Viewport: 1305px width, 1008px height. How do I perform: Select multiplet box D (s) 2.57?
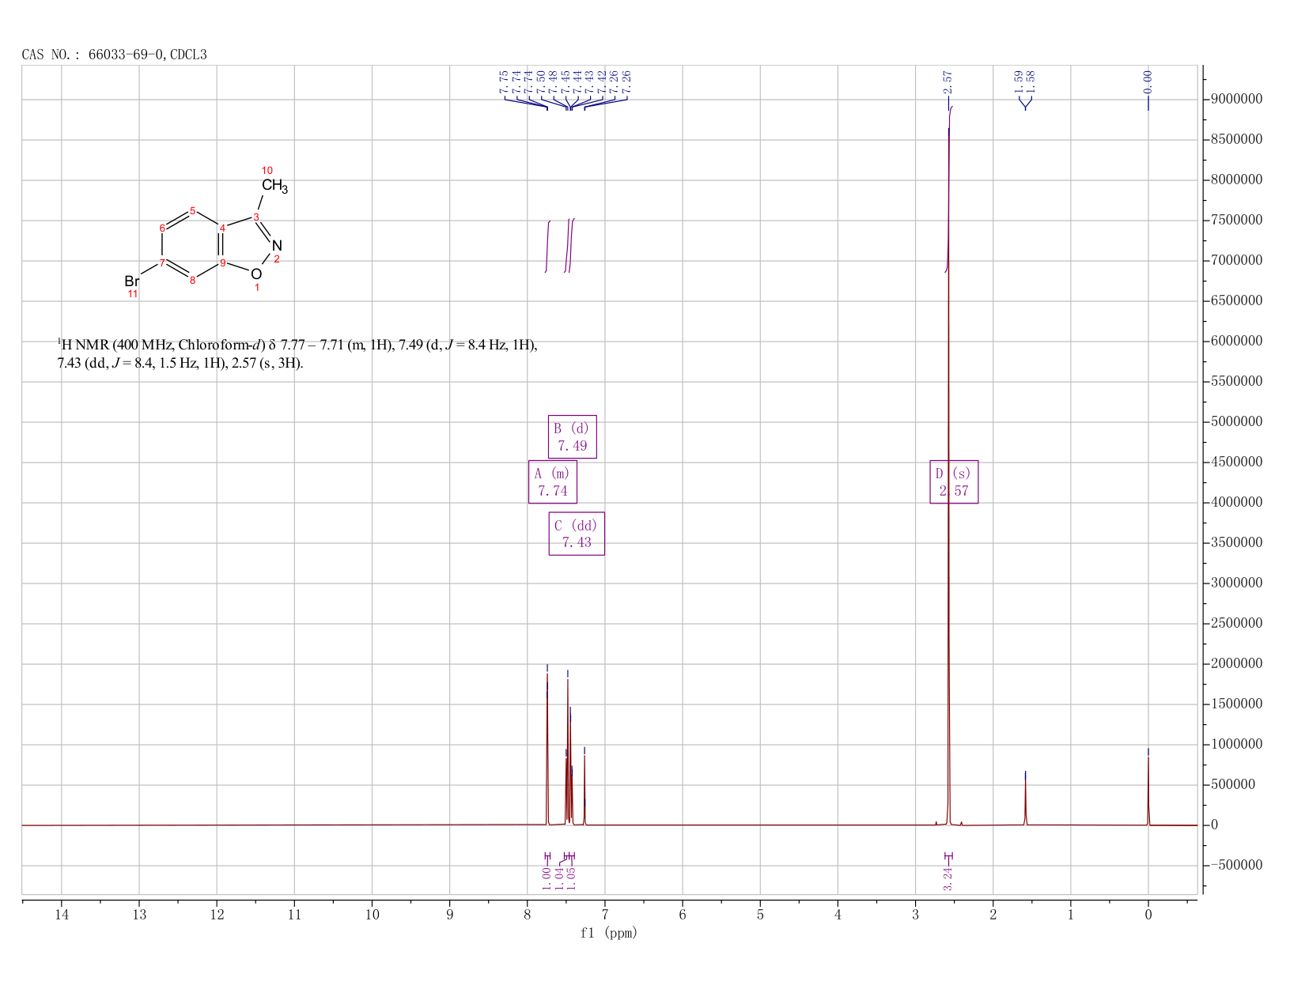pos(954,481)
